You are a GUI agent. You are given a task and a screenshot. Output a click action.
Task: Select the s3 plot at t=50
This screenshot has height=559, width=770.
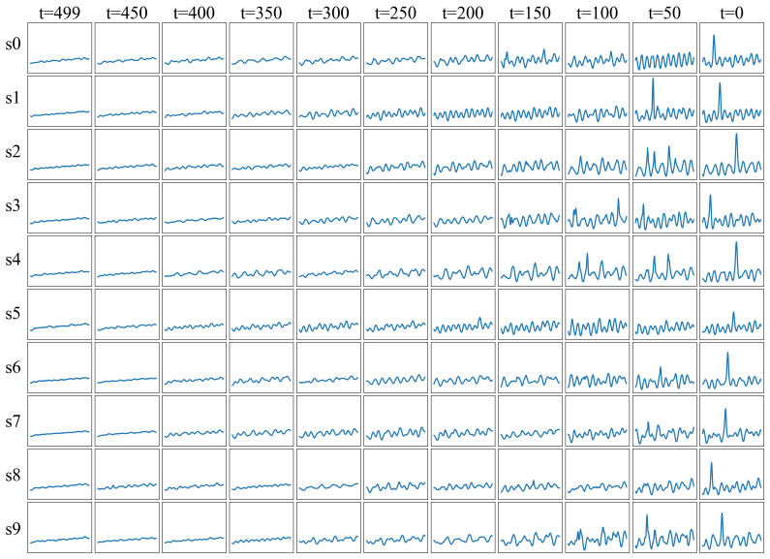(664, 207)
